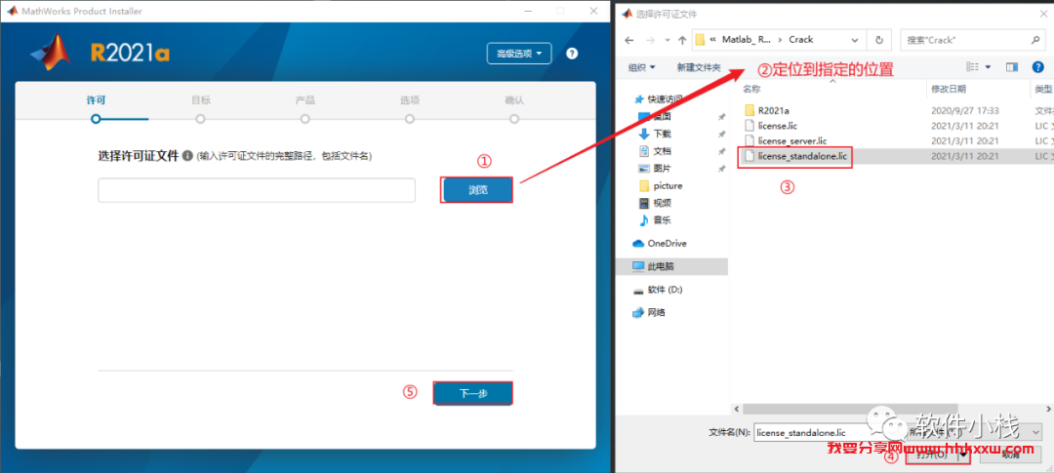Select the license.lic file
The width and height of the screenshot is (1054, 473).
777,125
